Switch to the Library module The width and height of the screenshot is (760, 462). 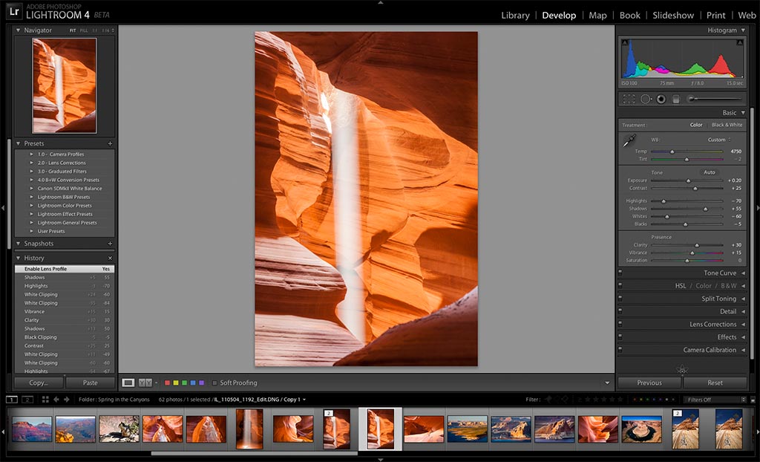click(515, 15)
